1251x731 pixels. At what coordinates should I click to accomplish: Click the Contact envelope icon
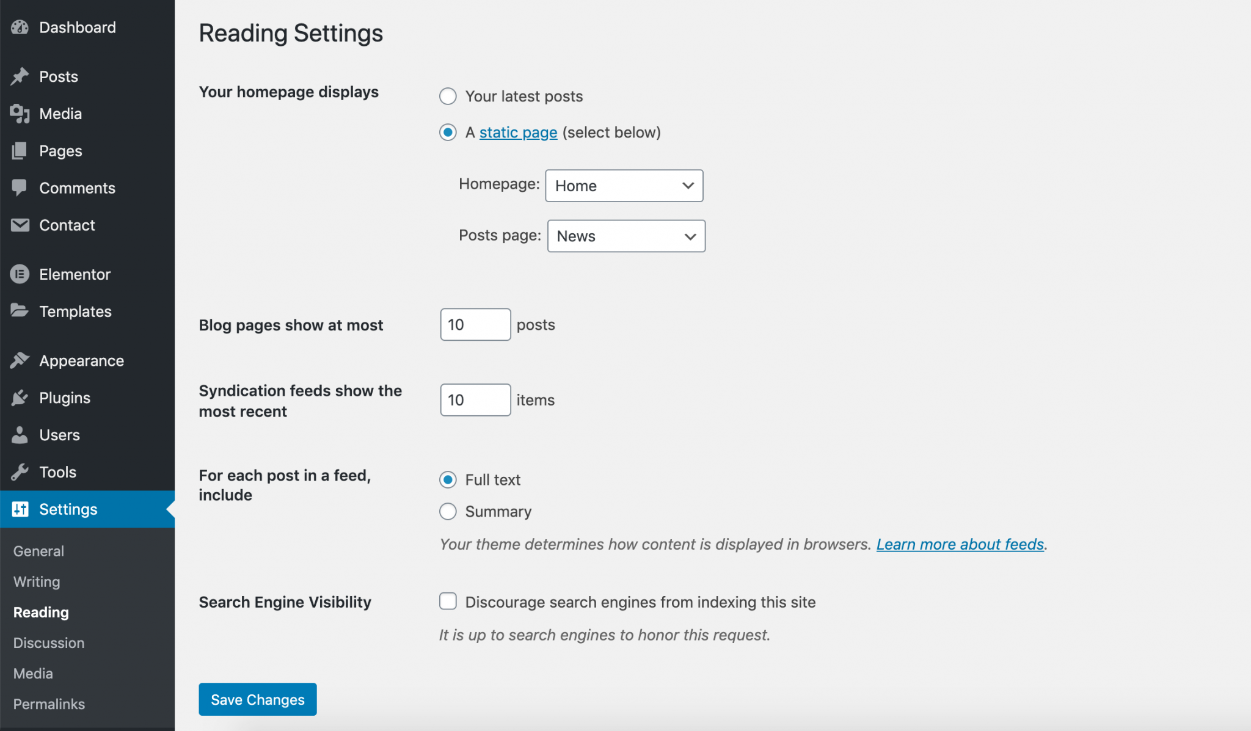coord(20,225)
